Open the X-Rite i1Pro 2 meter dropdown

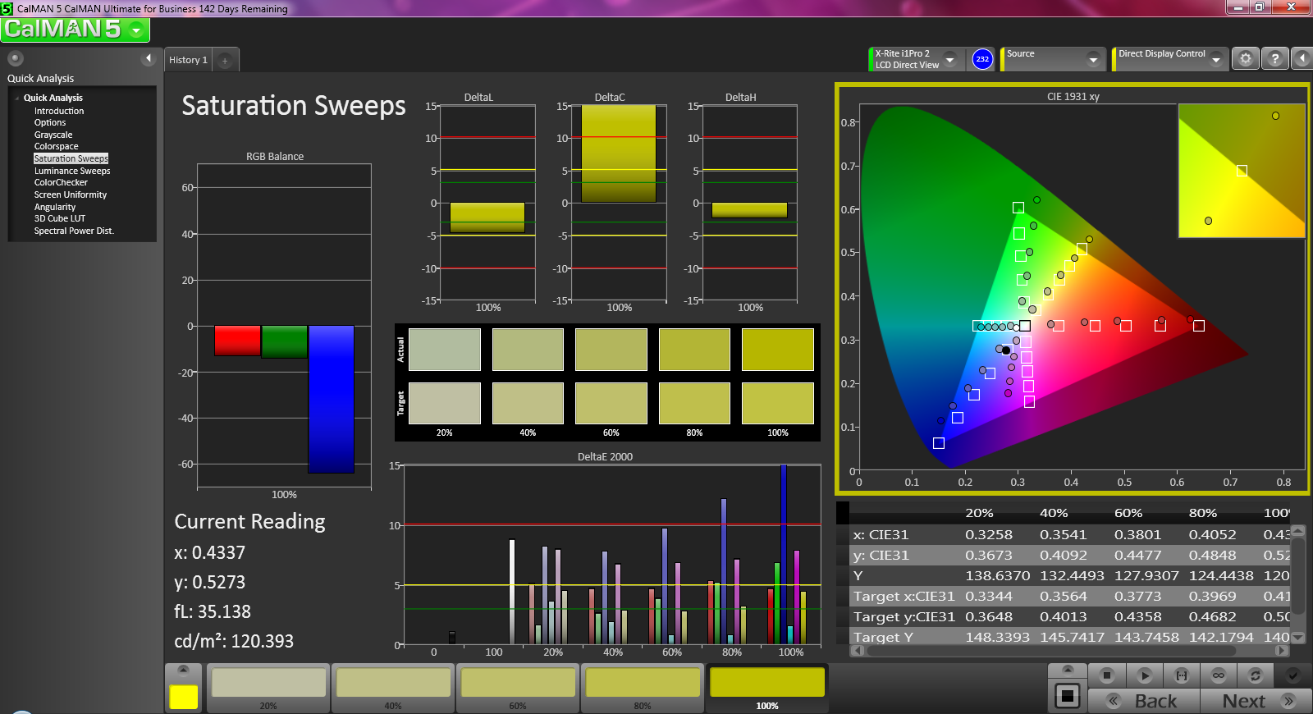tap(949, 59)
